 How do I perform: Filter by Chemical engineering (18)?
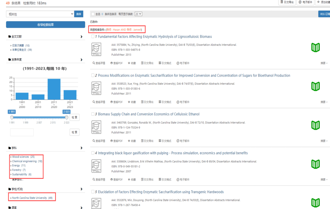pos(27,161)
